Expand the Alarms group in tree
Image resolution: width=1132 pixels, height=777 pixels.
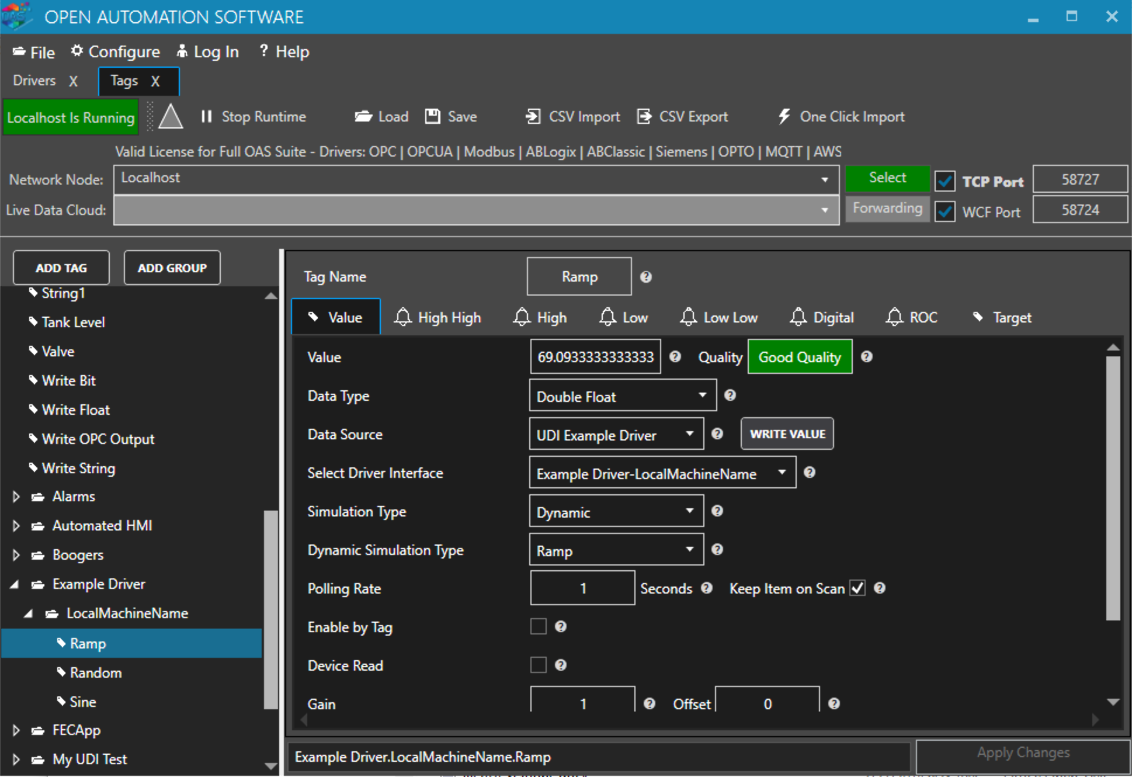(16, 497)
